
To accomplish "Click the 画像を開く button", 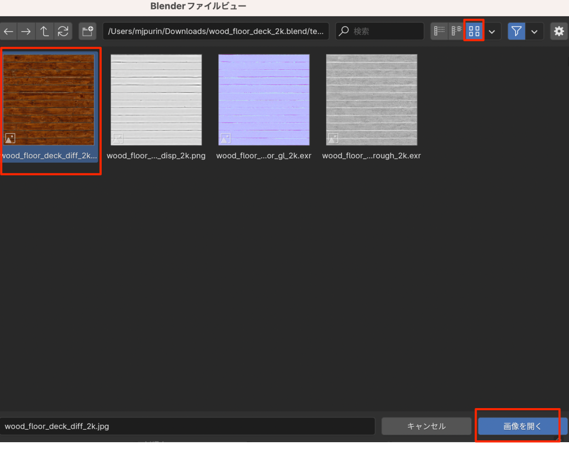I will pos(522,426).
